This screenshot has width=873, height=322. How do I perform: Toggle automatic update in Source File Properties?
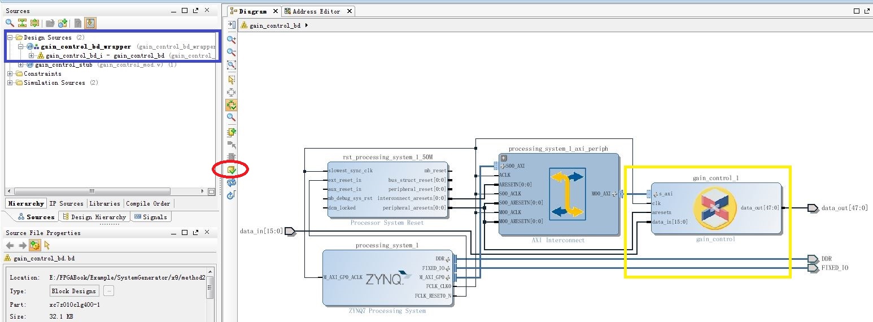tap(34, 245)
